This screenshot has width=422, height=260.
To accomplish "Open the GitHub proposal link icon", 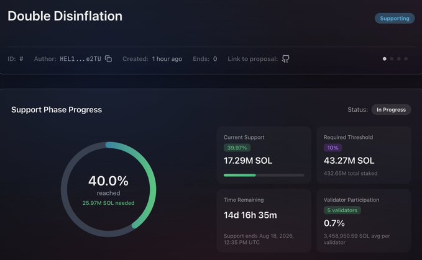I will [x=285, y=59].
